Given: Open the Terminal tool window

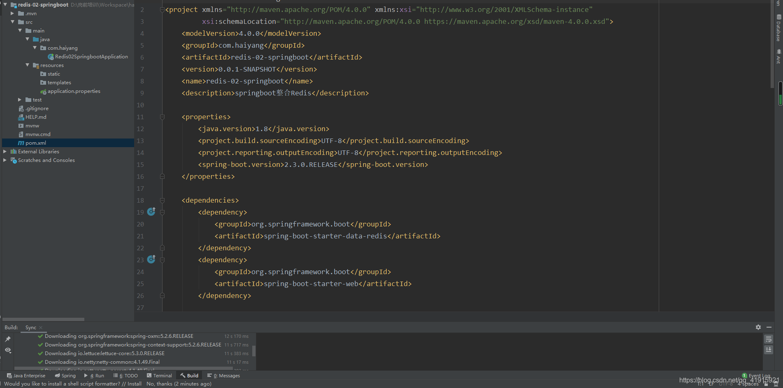Looking at the screenshot, I should pos(159,376).
